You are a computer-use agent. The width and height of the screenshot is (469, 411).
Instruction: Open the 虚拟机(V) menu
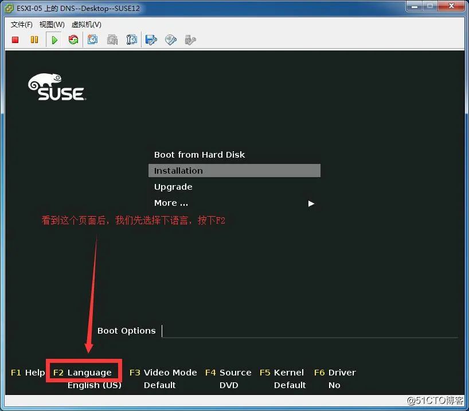(x=85, y=25)
